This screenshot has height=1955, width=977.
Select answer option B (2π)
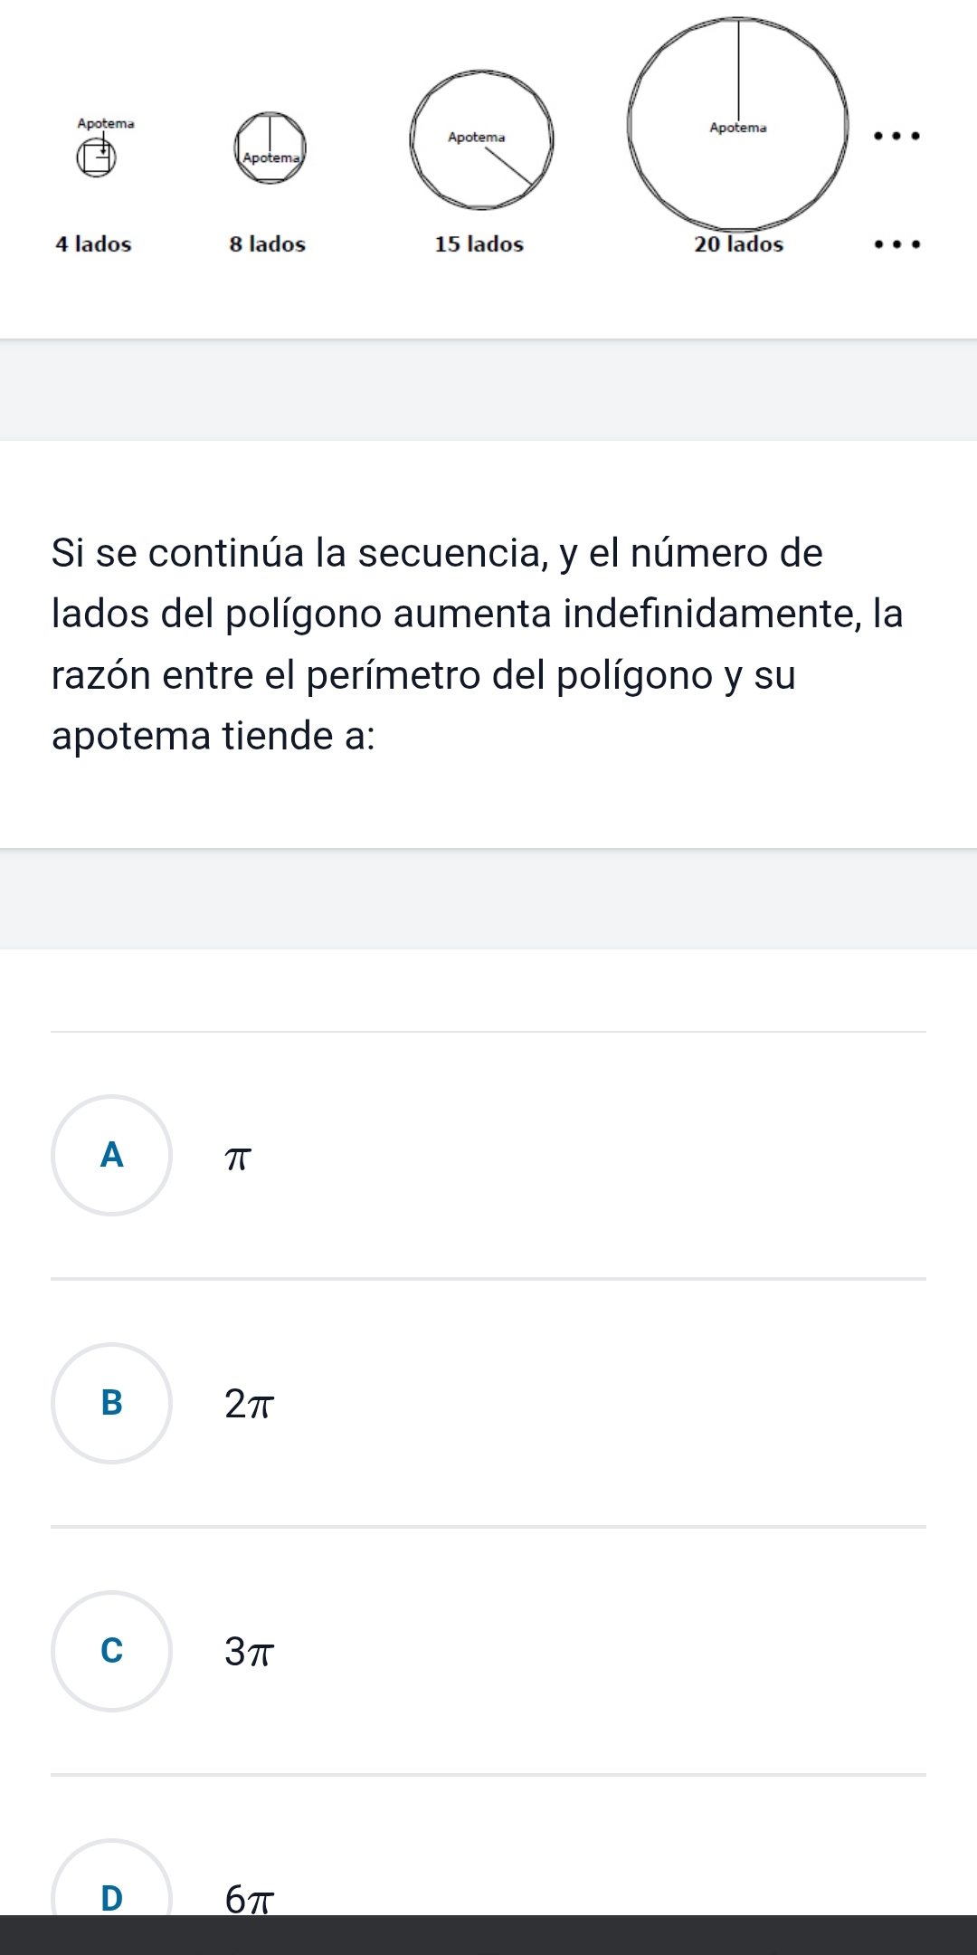pos(111,1405)
